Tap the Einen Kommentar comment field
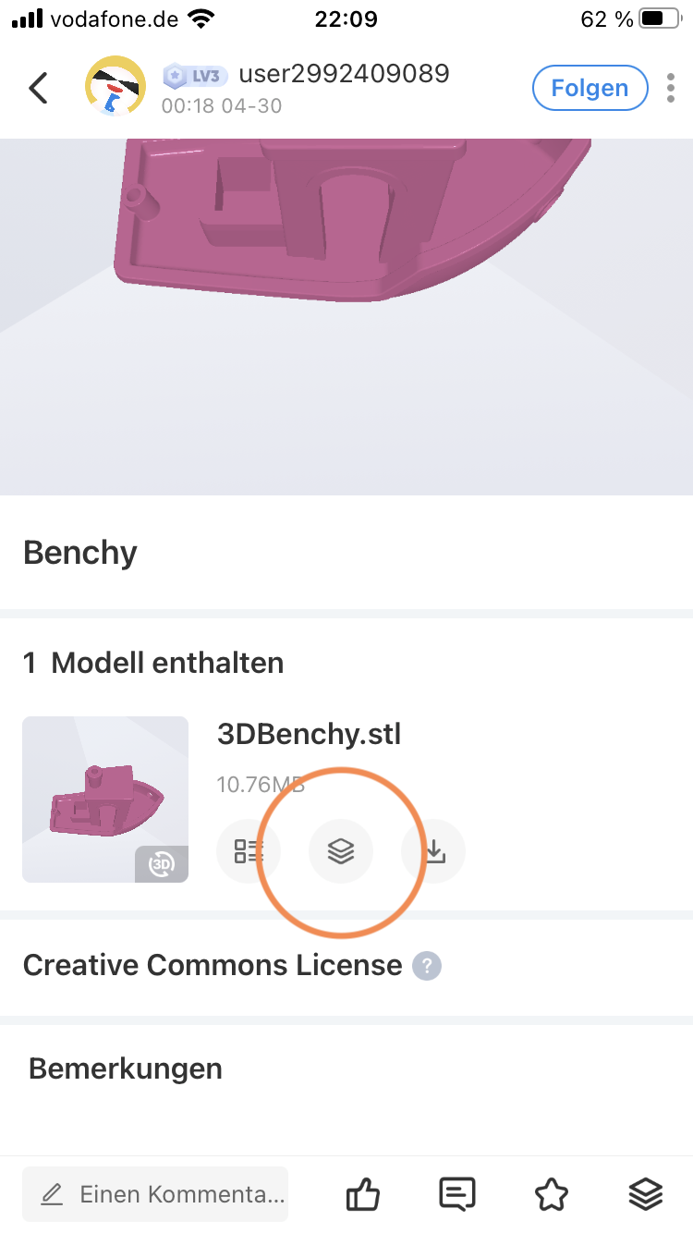693x1233 pixels. coord(154,1193)
